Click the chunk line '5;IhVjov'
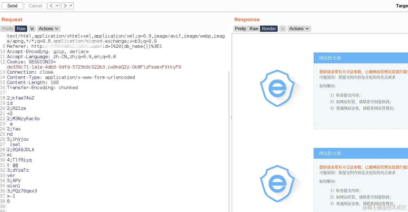408x212 pixels. coord(18,139)
